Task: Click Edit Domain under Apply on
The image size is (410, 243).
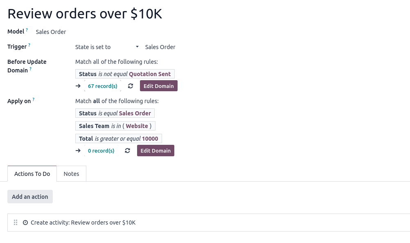Action: click(155, 151)
